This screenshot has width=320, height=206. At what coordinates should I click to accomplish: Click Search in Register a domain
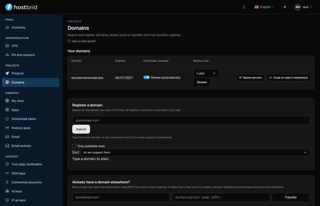(81, 129)
